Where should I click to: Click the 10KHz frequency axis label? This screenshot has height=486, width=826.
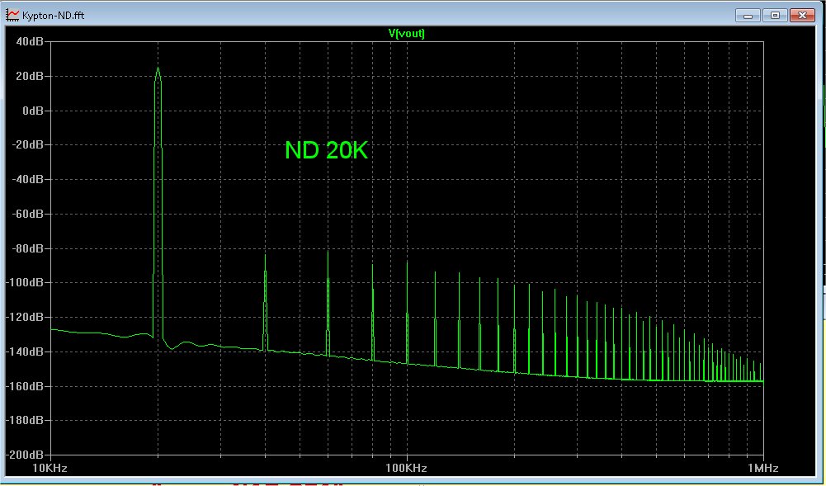[x=50, y=468]
